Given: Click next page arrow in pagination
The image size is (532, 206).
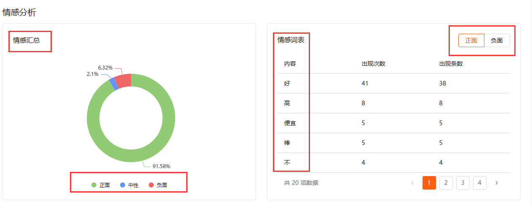Looking at the screenshot, I should pyautogui.click(x=497, y=183).
